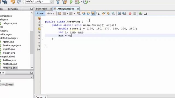This screenshot has height=98, width=175.
Task: Run the project with green play icon
Action: tap(71, 2)
